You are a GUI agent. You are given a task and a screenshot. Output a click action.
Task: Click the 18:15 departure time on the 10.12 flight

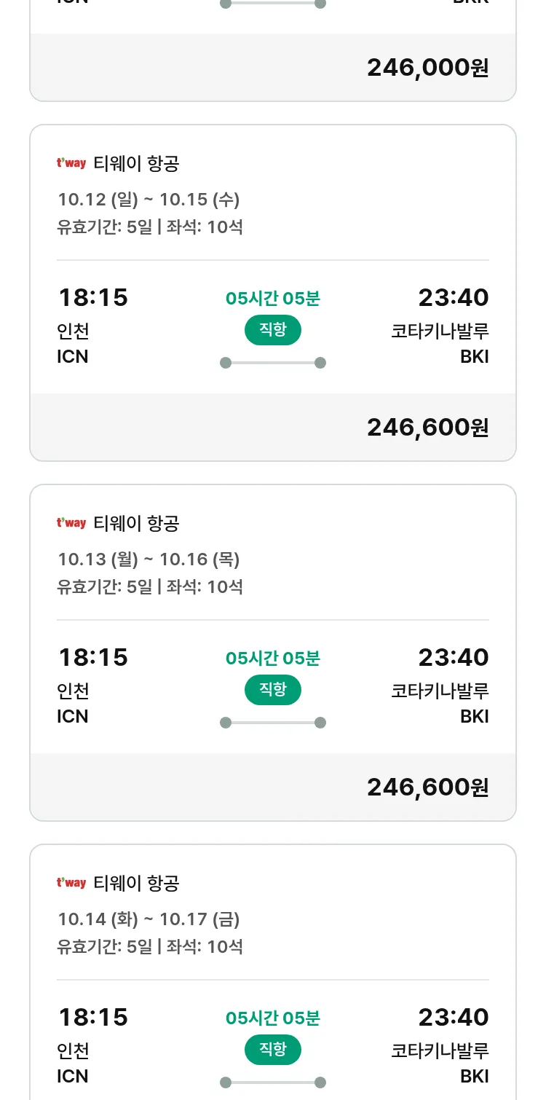(x=92, y=297)
